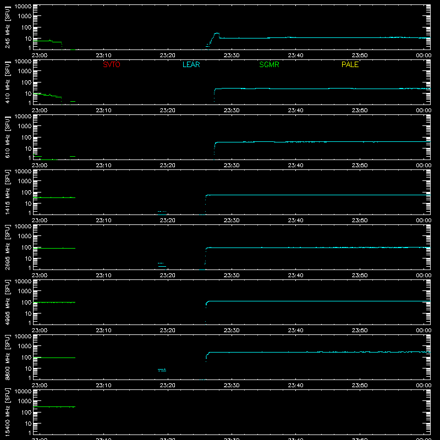Click the cyan peak on the 245 MHz curve
This screenshot has height=440, width=440.
217,34
